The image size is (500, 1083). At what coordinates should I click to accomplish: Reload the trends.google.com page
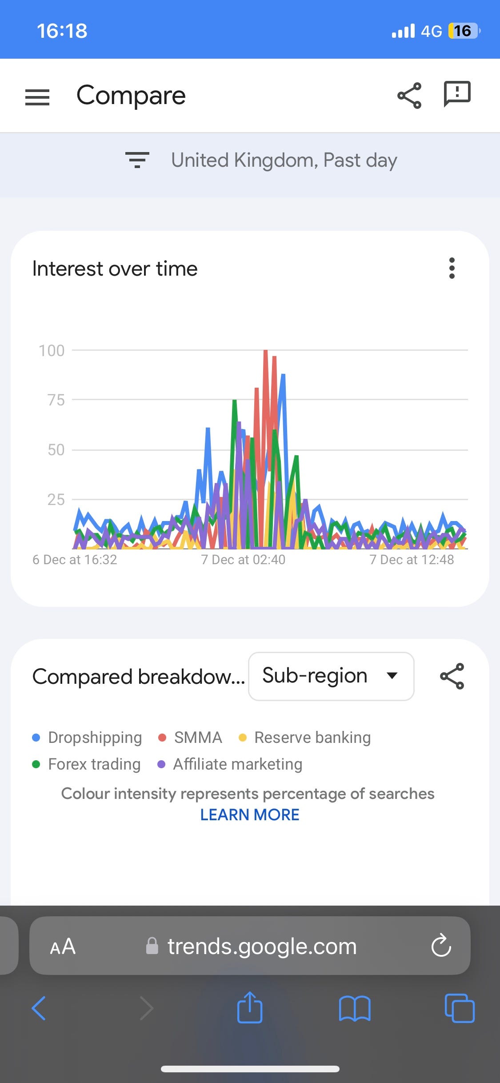pyautogui.click(x=440, y=946)
